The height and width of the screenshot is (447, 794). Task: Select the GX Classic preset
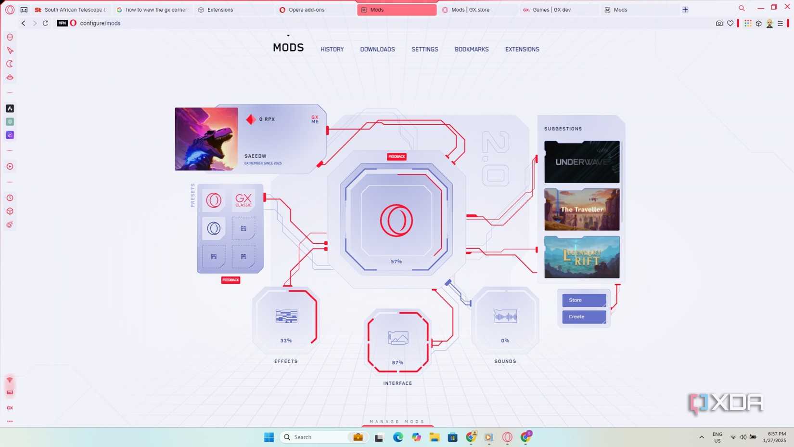pyautogui.click(x=243, y=200)
